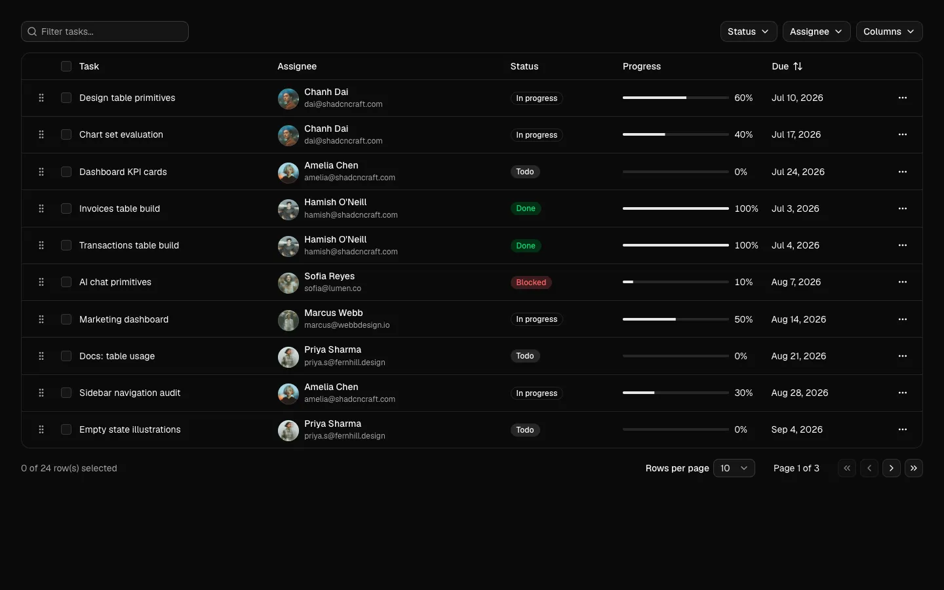944x590 pixels.
Task: Click the Filter tasks search field
Action: point(105,31)
